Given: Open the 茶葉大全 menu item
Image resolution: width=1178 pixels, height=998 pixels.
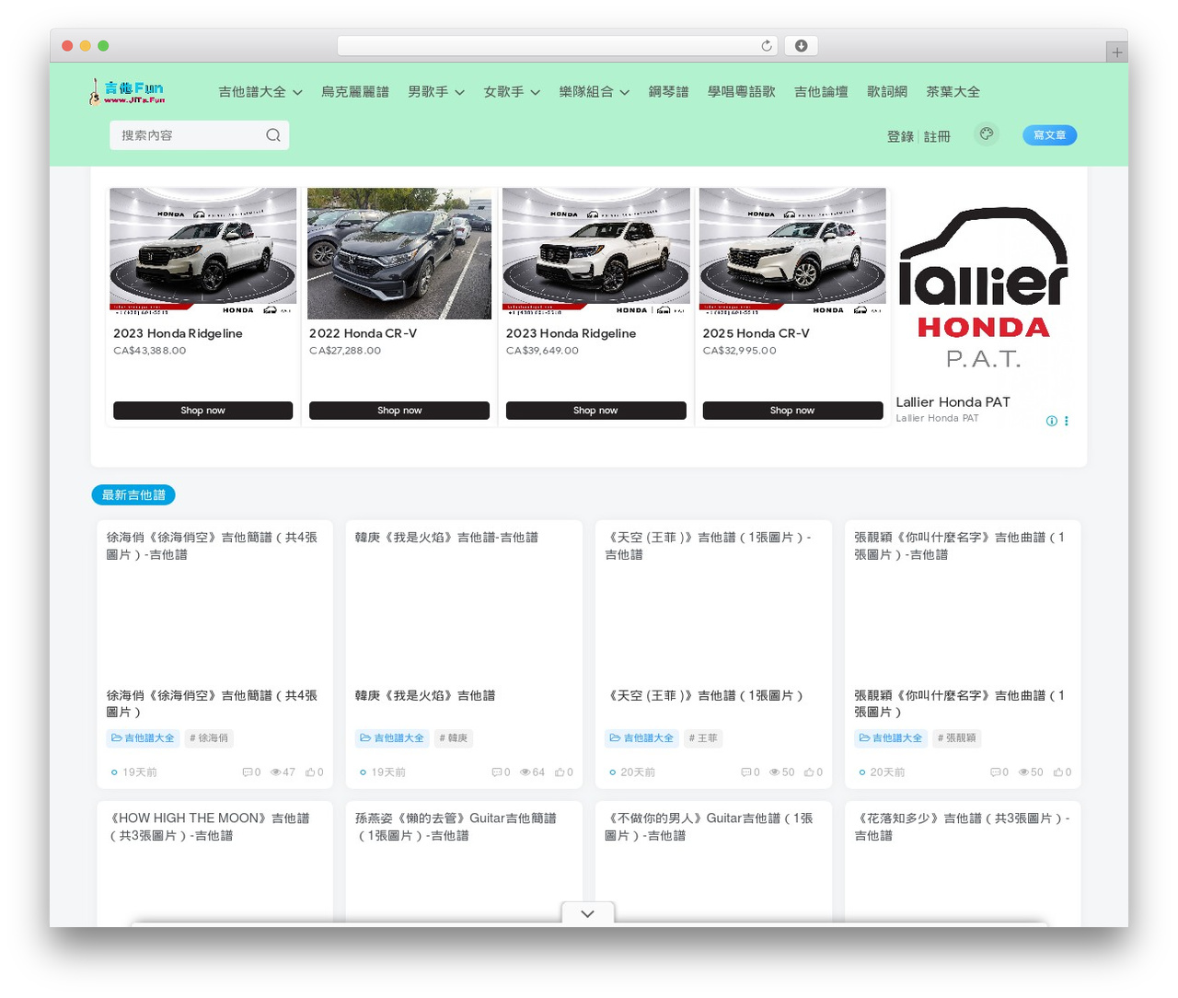Looking at the screenshot, I should (953, 92).
